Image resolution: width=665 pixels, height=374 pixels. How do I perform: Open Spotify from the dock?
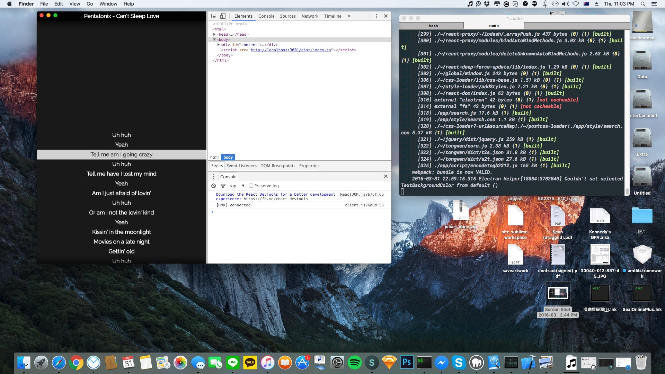[x=354, y=363]
